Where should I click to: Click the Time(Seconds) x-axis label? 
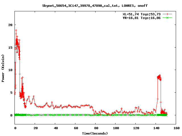[95, 133]
